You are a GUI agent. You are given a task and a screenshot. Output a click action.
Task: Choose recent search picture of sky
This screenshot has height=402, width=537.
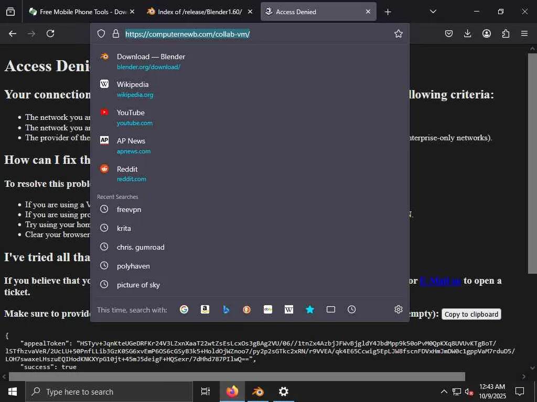pyautogui.click(x=250, y=285)
